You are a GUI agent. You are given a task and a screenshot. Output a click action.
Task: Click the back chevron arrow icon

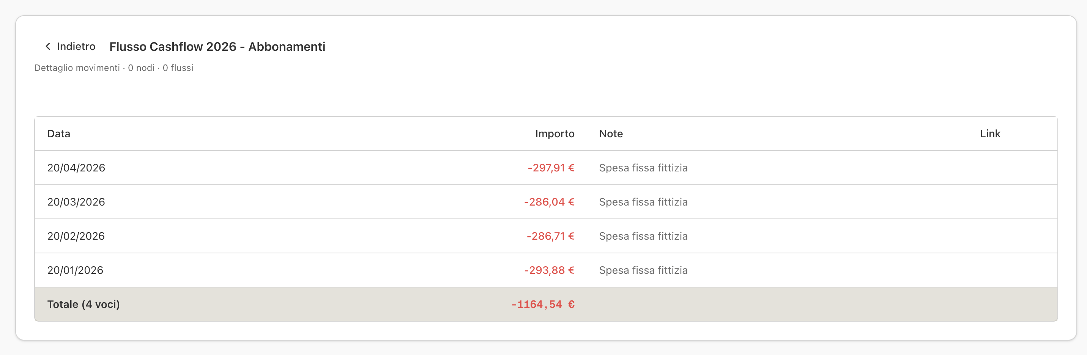coord(48,46)
